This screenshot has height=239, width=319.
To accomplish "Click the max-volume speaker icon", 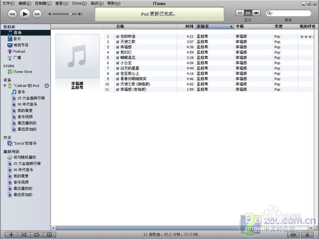I will coord(80,14).
